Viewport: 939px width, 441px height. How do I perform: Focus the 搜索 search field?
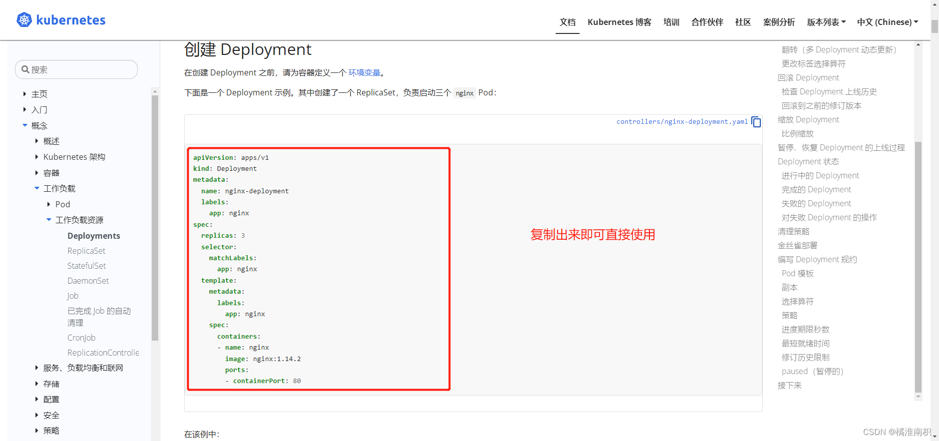[x=76, y=69]
